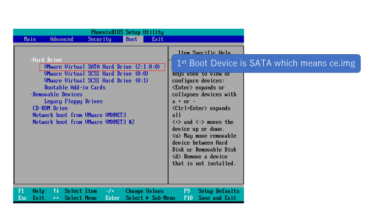Click help text '<Ctrl+Enter> expands'
365x208 pixels.
(201, 109)
